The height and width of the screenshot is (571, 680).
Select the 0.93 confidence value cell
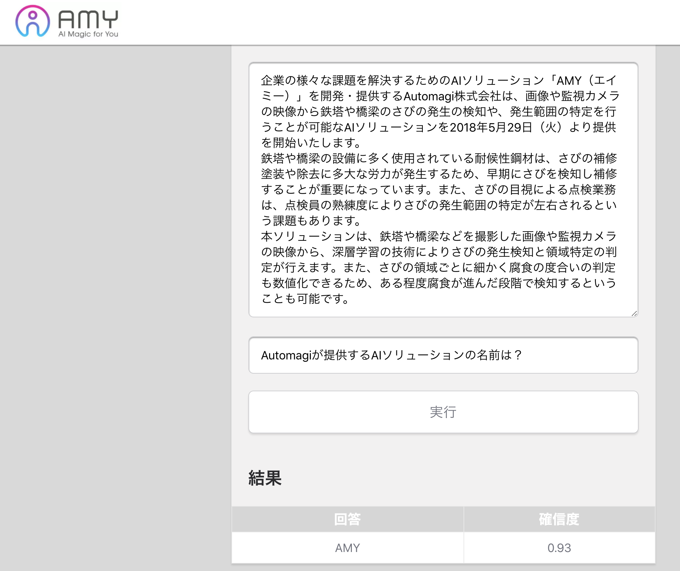[x=559, y=548]
